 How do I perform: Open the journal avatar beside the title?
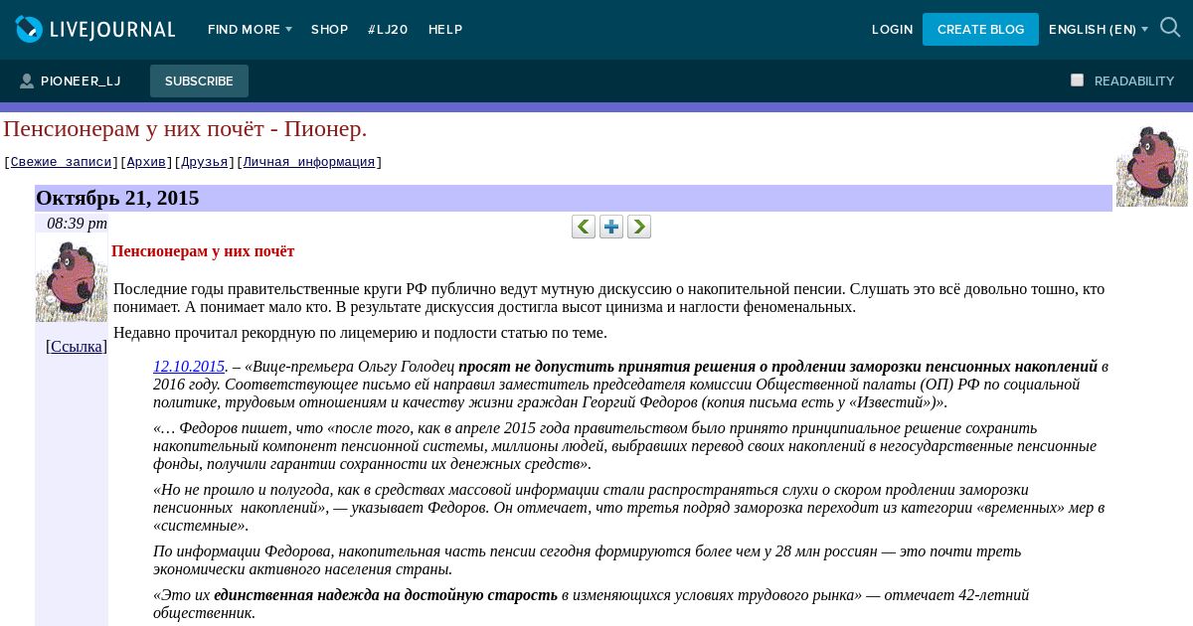(1152, 163)
